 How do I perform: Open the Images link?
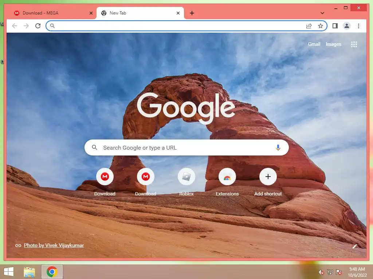pos(333,44)
